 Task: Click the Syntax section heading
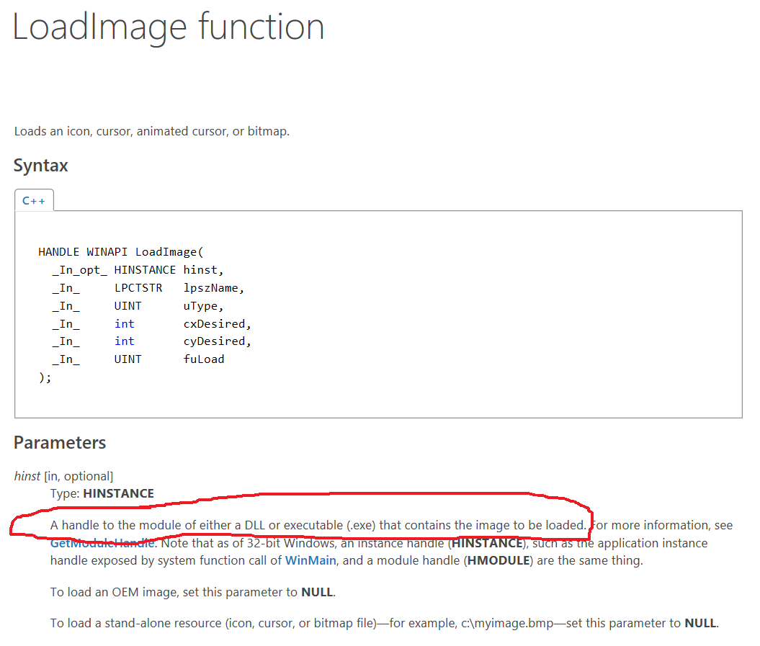point(41,166)
